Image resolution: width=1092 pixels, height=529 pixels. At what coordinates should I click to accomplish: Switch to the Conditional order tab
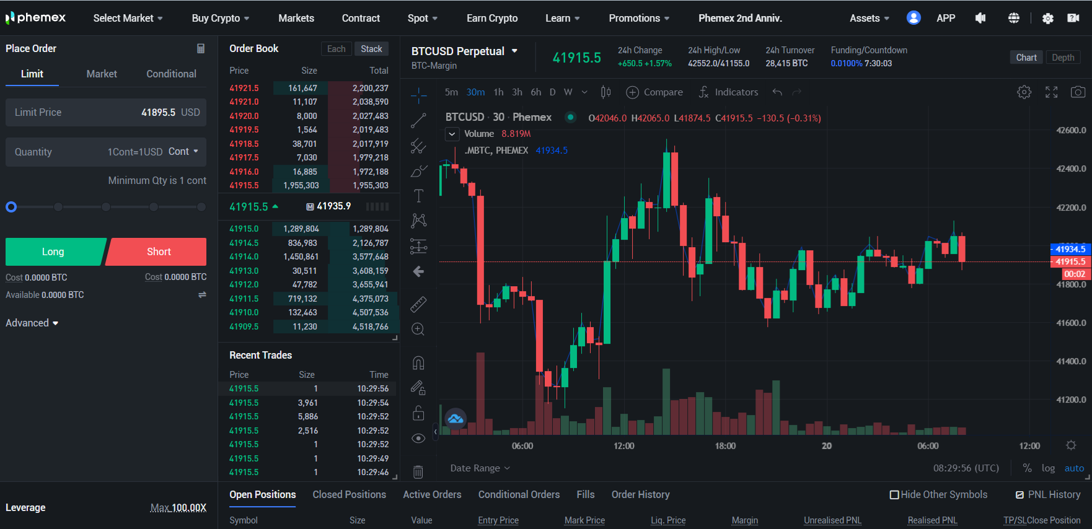click(x=171, y=74)
